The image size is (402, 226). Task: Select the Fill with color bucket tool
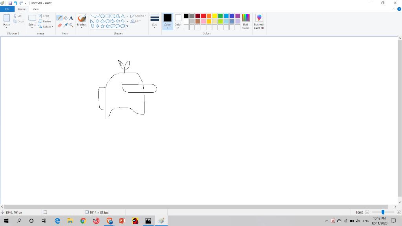66,18
